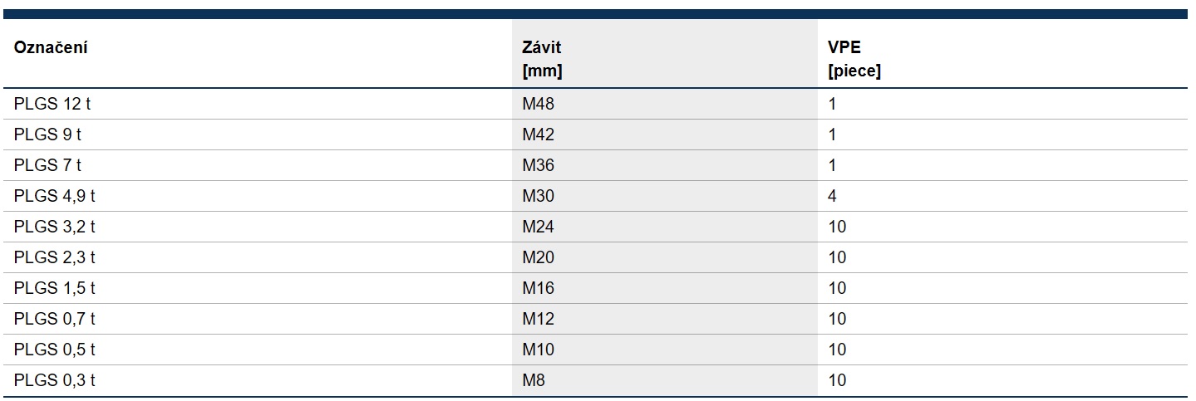Click the PLGS 3,2 t designation
The height and width of the screenshot is (401, 1196).
(x=55, y=227)
